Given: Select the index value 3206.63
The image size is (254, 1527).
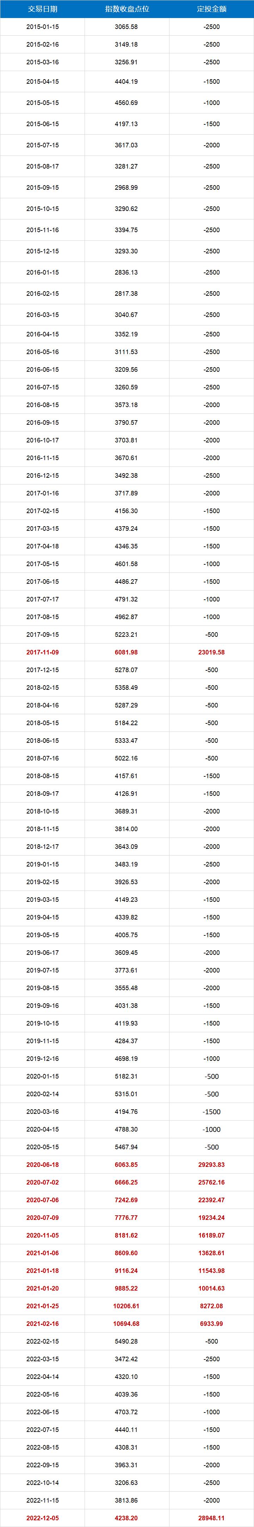Looking at the screenshot, I should tap(126, 1482).
